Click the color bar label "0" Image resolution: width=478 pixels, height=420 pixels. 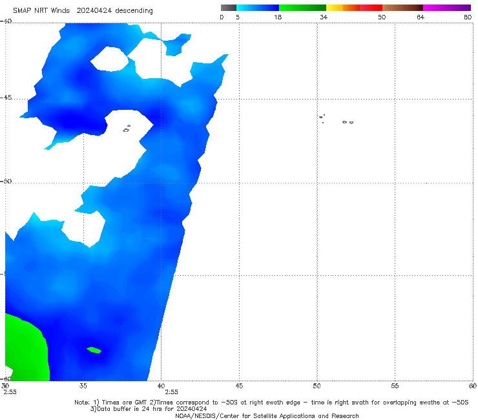pyautogui.click(x=222, y=17)
